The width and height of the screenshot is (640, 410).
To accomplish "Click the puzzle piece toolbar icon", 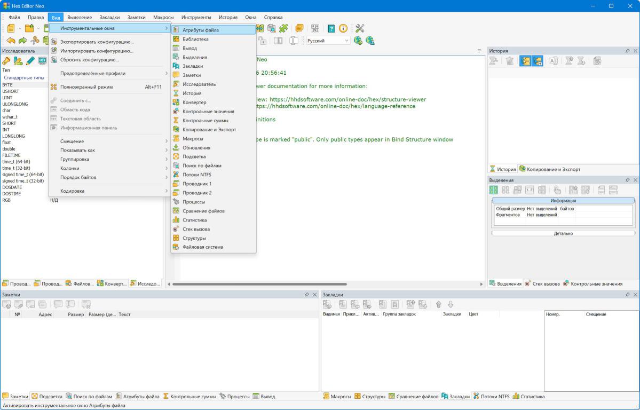I will pos(283,28).
